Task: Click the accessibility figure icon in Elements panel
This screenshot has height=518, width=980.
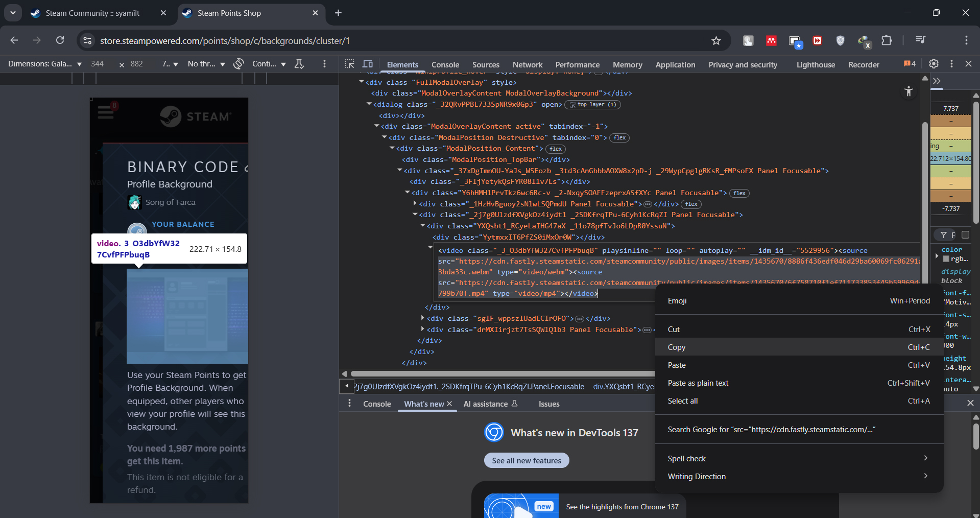Action: click(x=909, y=91)
